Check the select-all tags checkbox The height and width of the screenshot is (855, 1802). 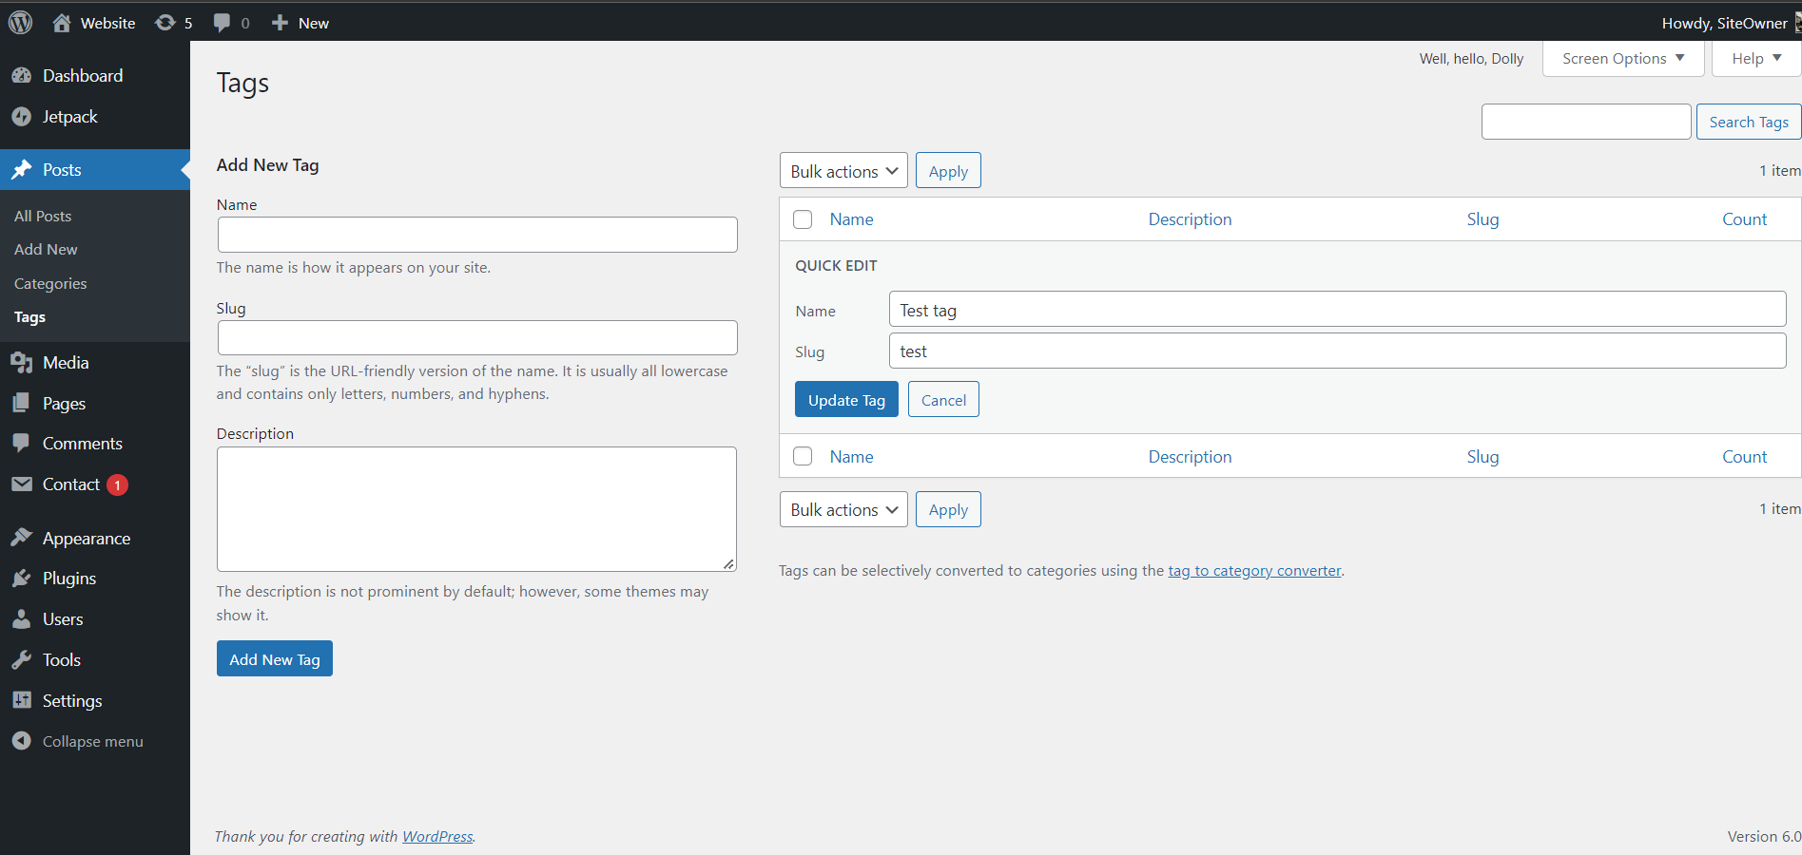(x=803, y=218)
